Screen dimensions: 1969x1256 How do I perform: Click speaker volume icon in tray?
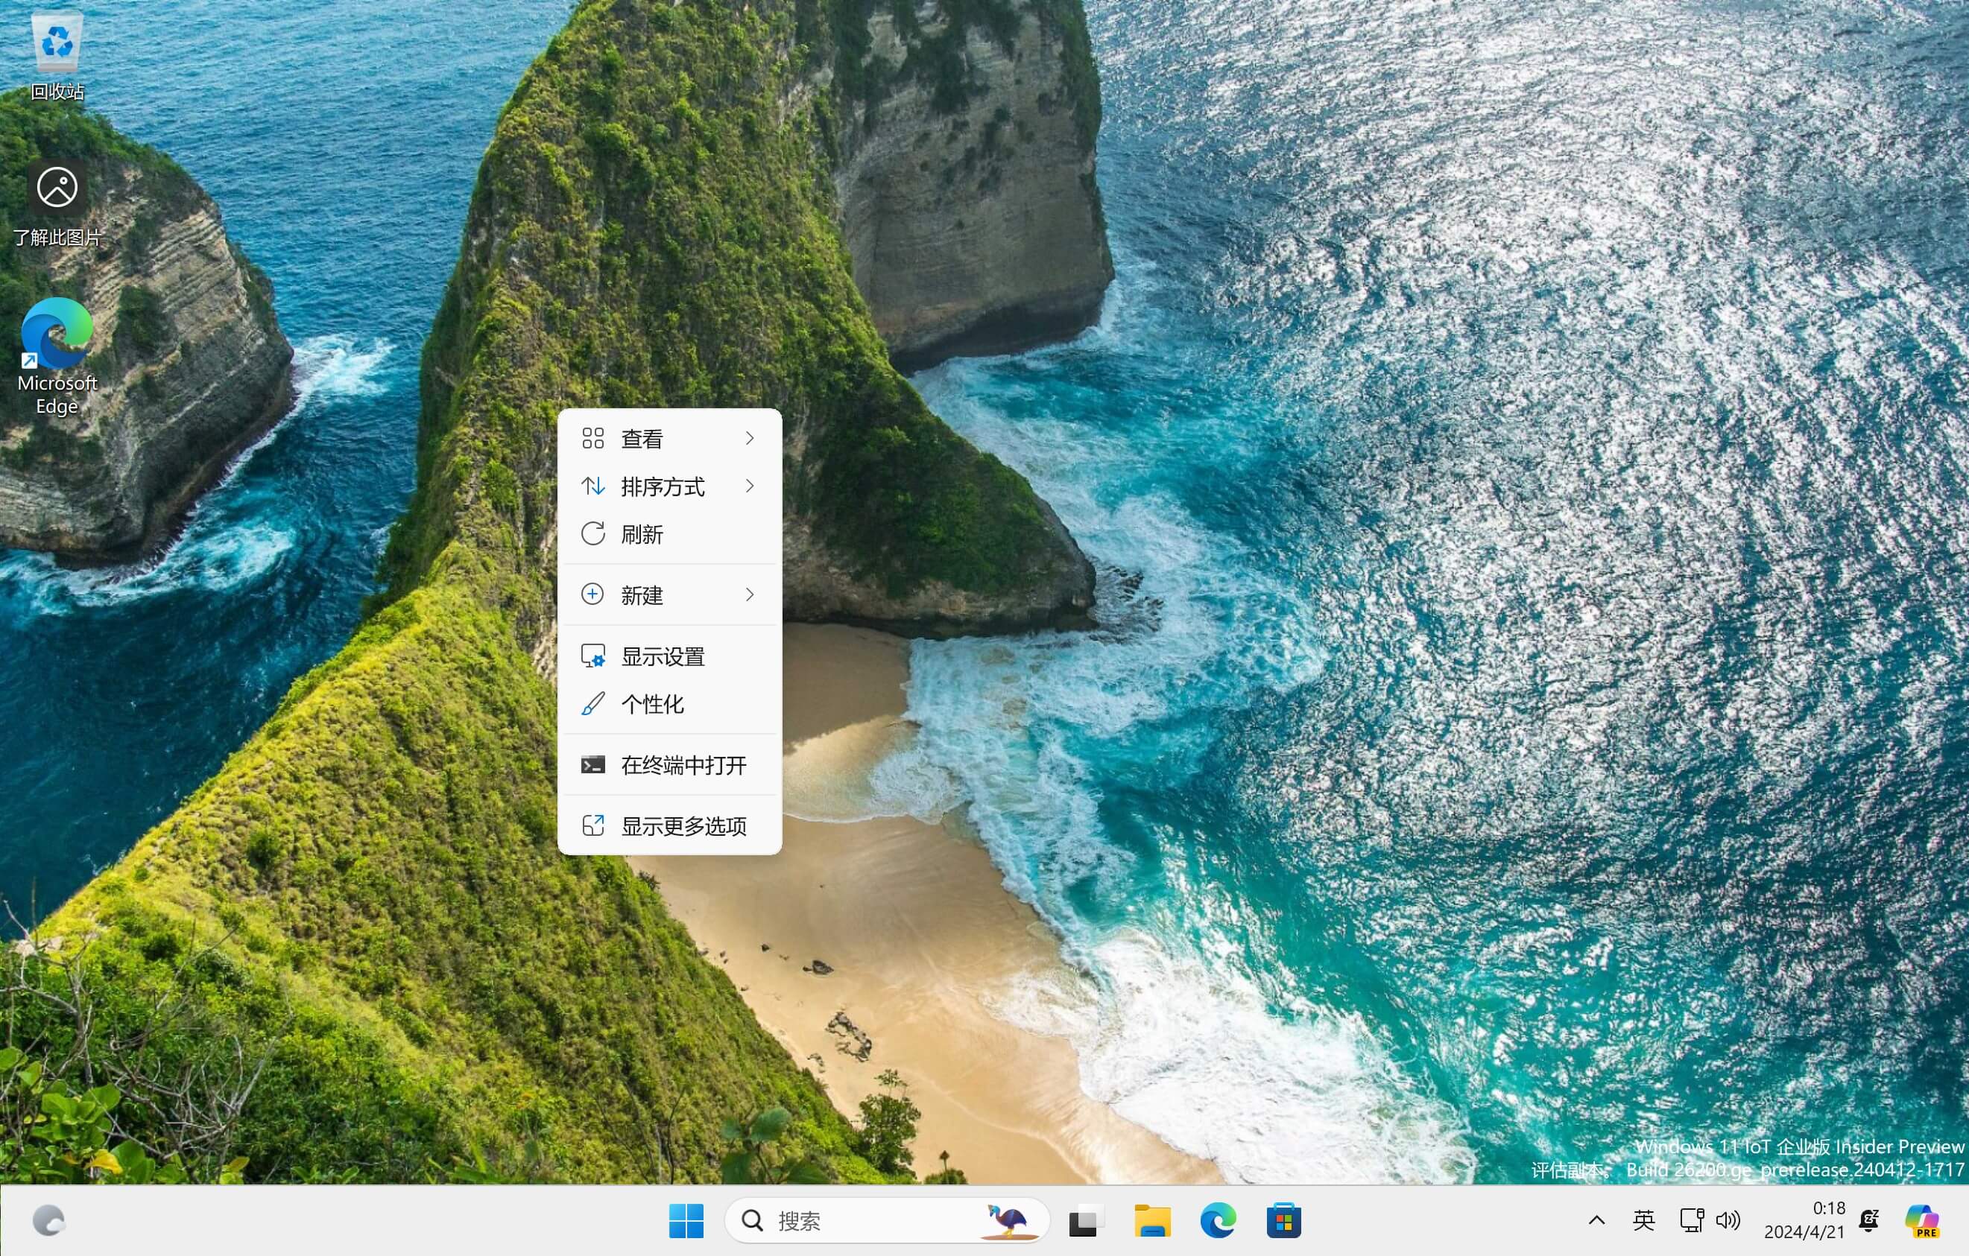coord(1731,1222)
